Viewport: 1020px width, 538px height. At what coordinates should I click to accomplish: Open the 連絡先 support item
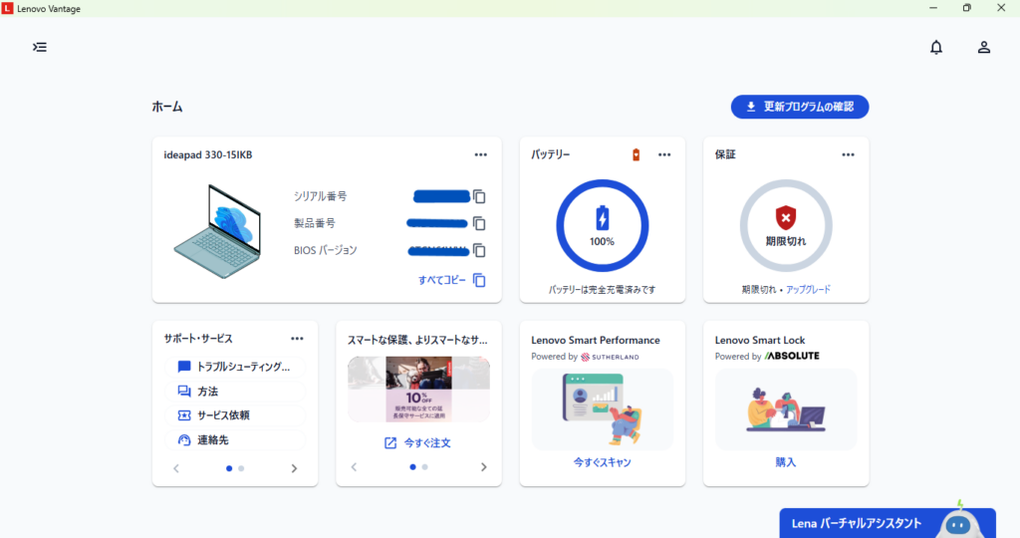click(235, 440)
